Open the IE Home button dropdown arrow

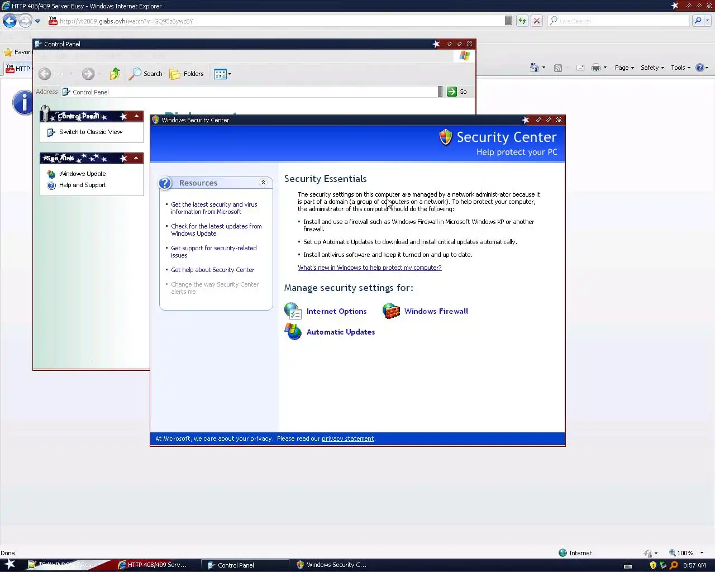coord(544,68)
